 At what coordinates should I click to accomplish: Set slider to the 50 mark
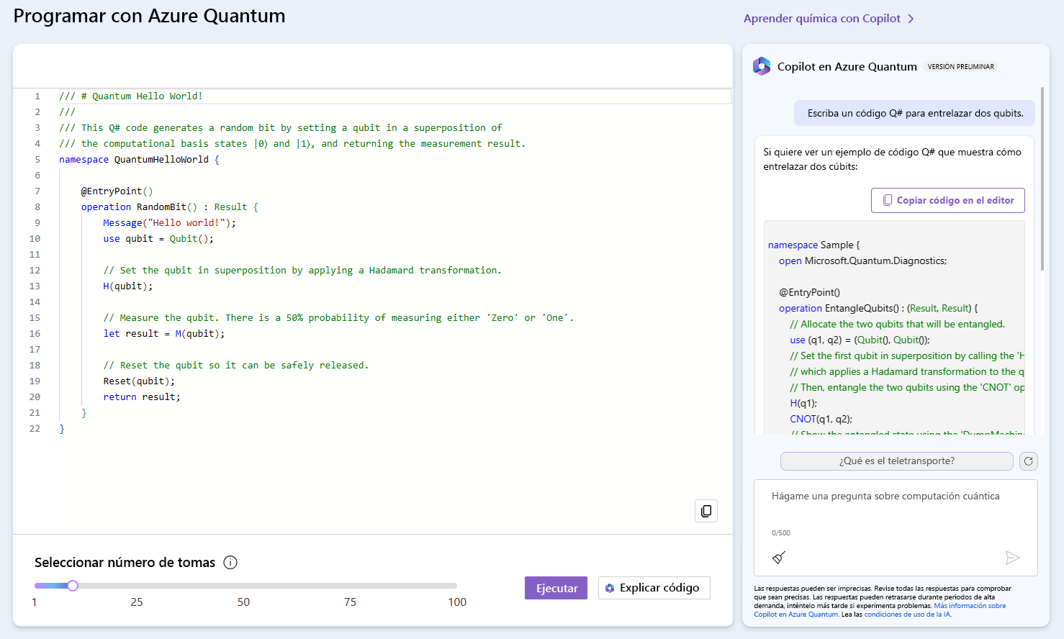244,586
